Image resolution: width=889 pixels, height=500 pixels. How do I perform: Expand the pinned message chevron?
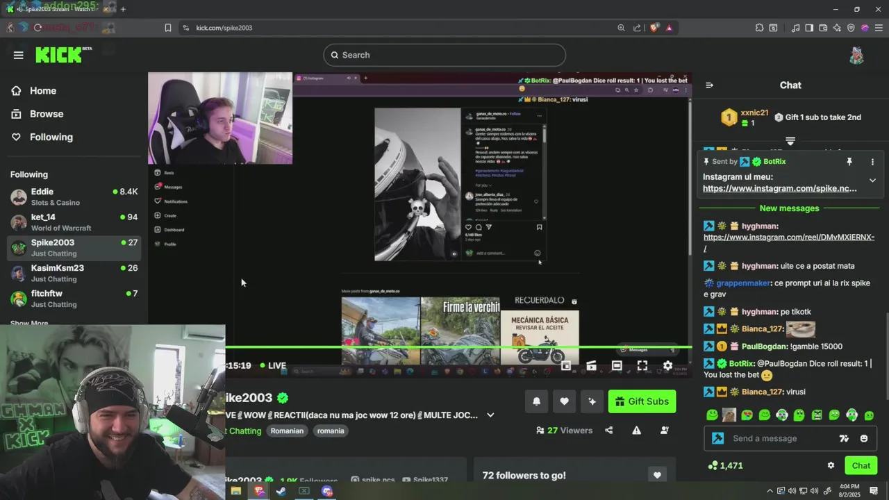(x=872, y=181)
